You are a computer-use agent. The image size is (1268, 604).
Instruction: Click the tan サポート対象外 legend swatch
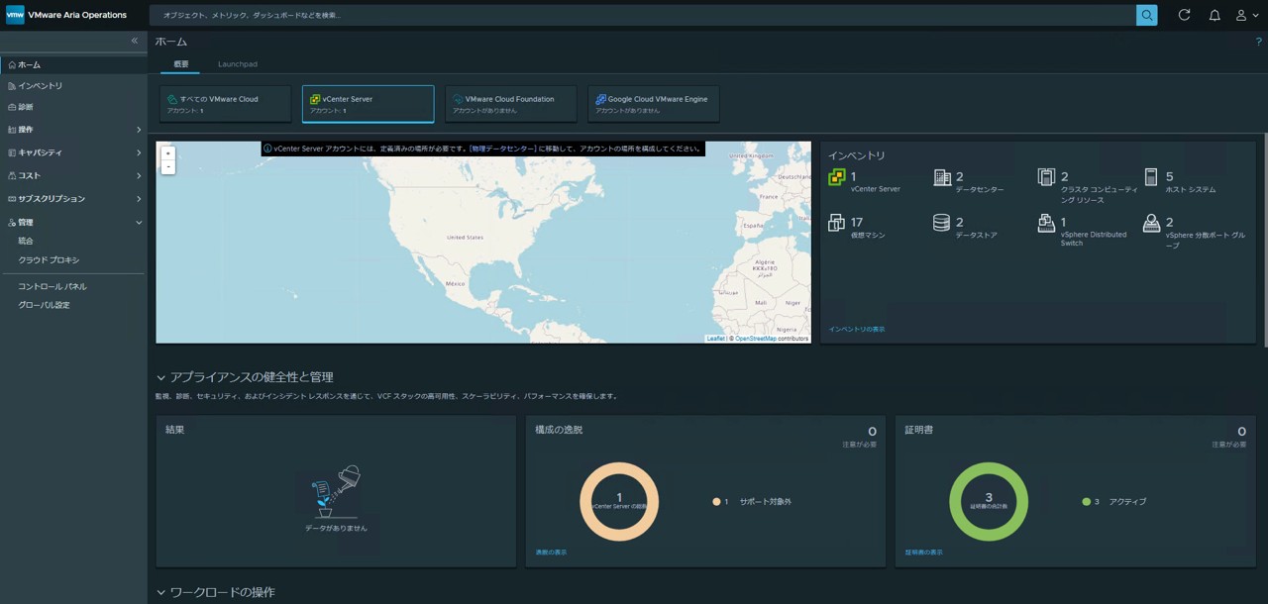[x=716, y=502]
